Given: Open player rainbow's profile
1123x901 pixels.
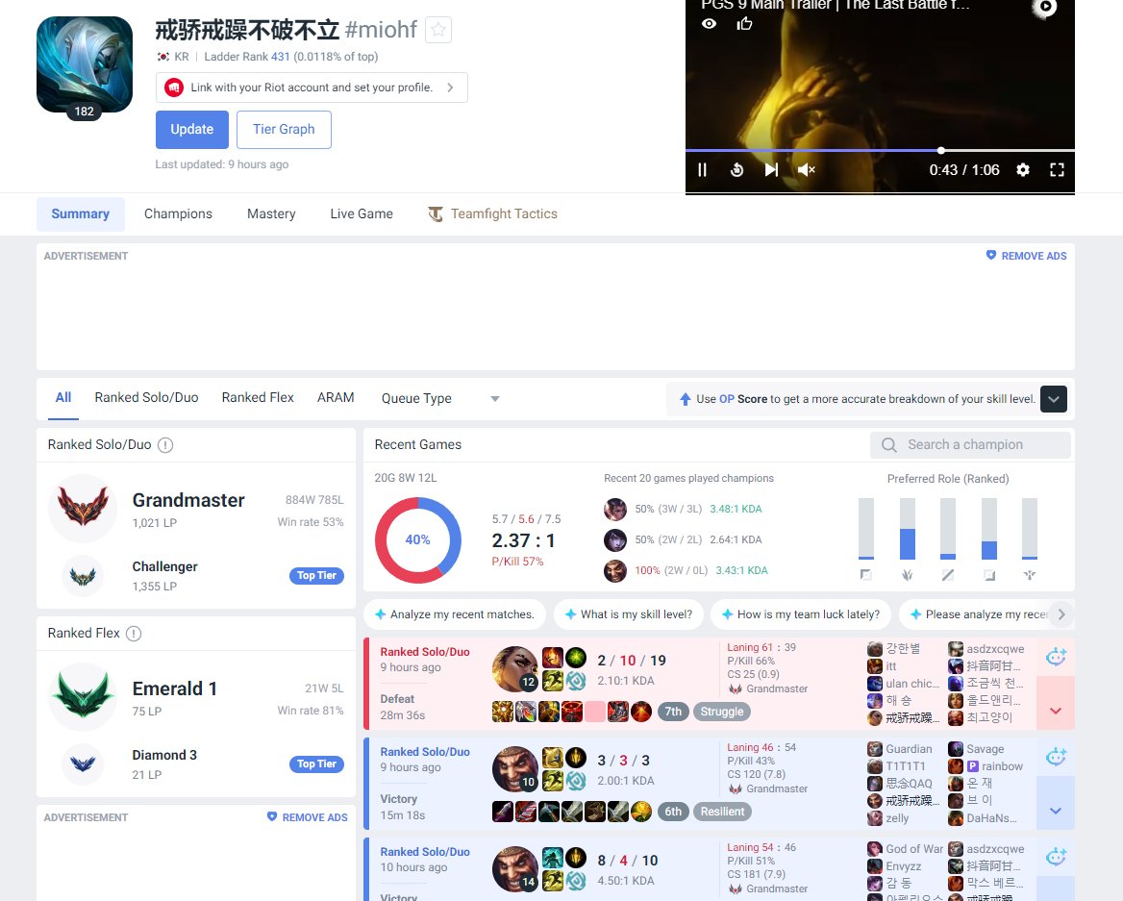Looking at the screenshot, I should pos(1002,766).
